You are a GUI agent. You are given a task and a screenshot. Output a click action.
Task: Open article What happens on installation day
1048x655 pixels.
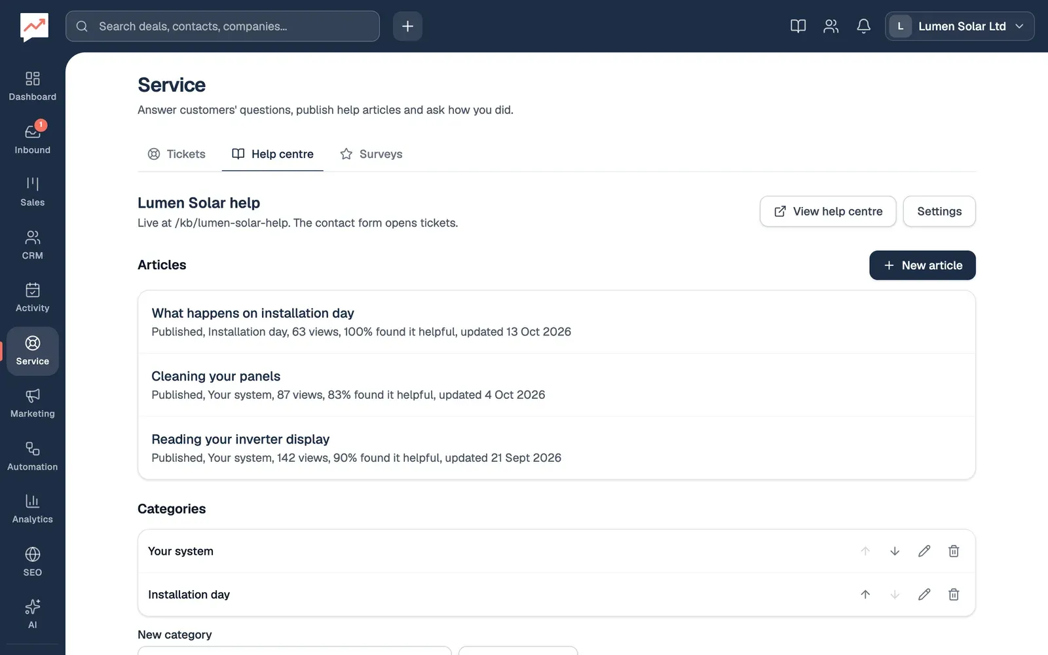click(557, 322)
